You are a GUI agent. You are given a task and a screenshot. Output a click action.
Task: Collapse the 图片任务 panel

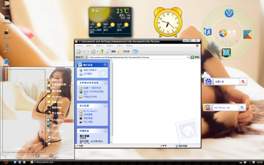[x=105, y=65]
